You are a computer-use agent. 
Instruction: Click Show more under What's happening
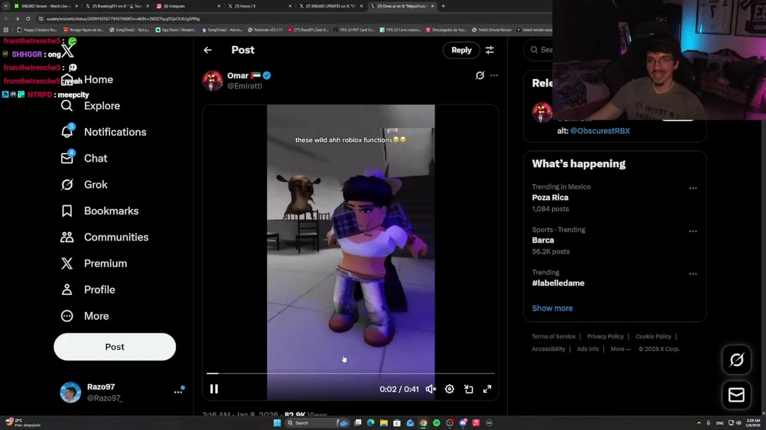552,308
